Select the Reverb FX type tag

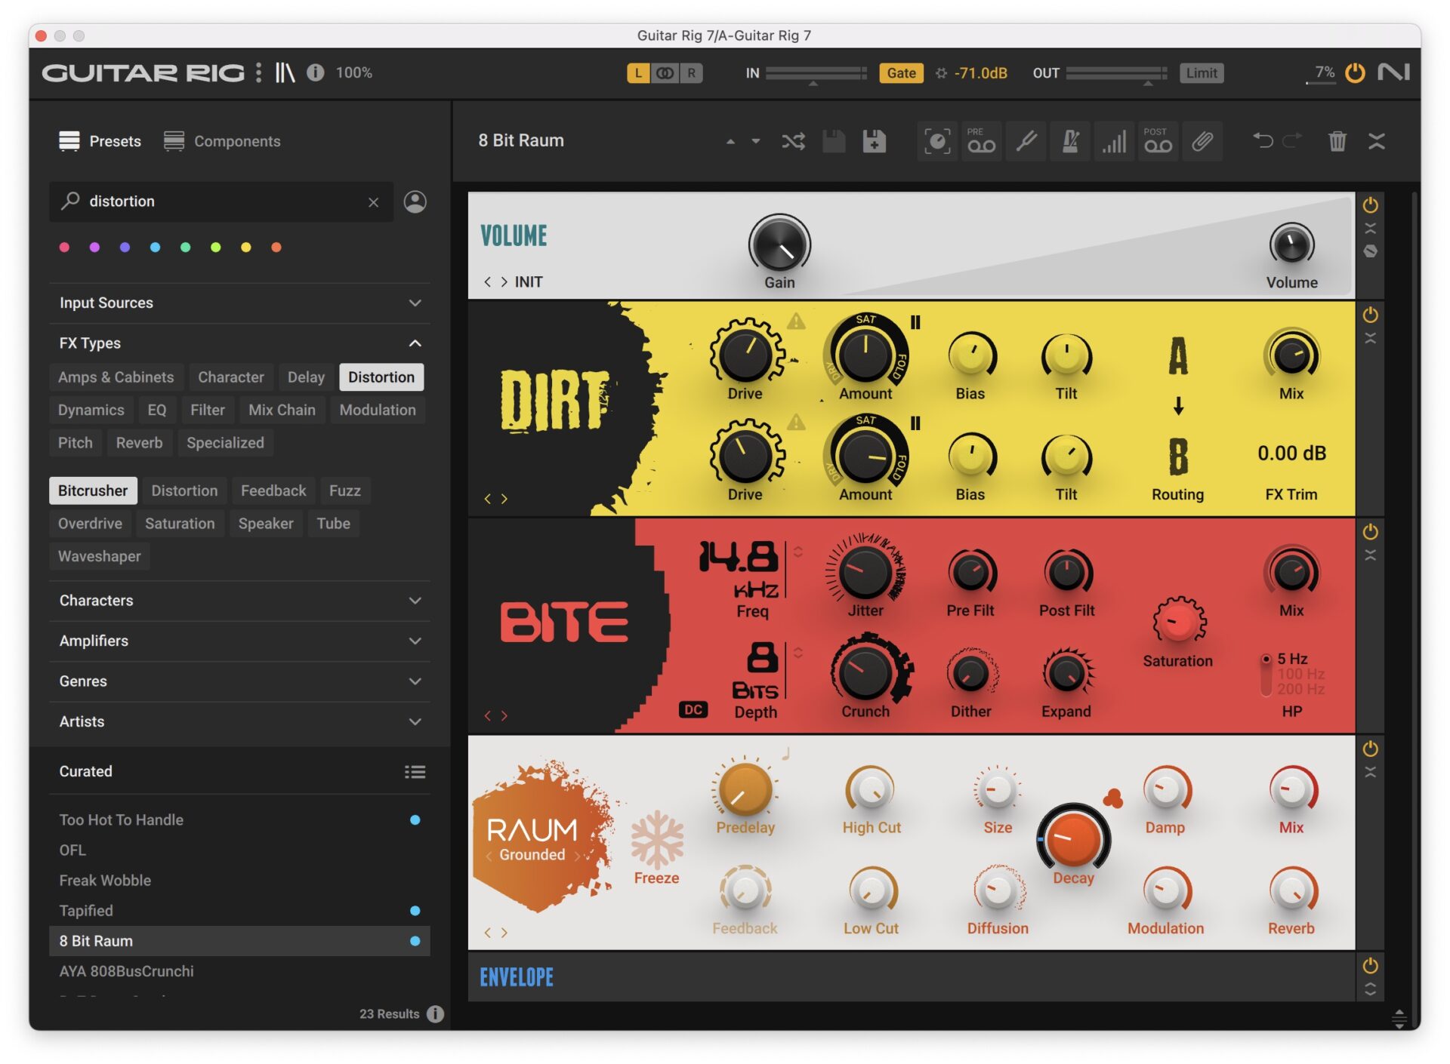click(139, 443)
